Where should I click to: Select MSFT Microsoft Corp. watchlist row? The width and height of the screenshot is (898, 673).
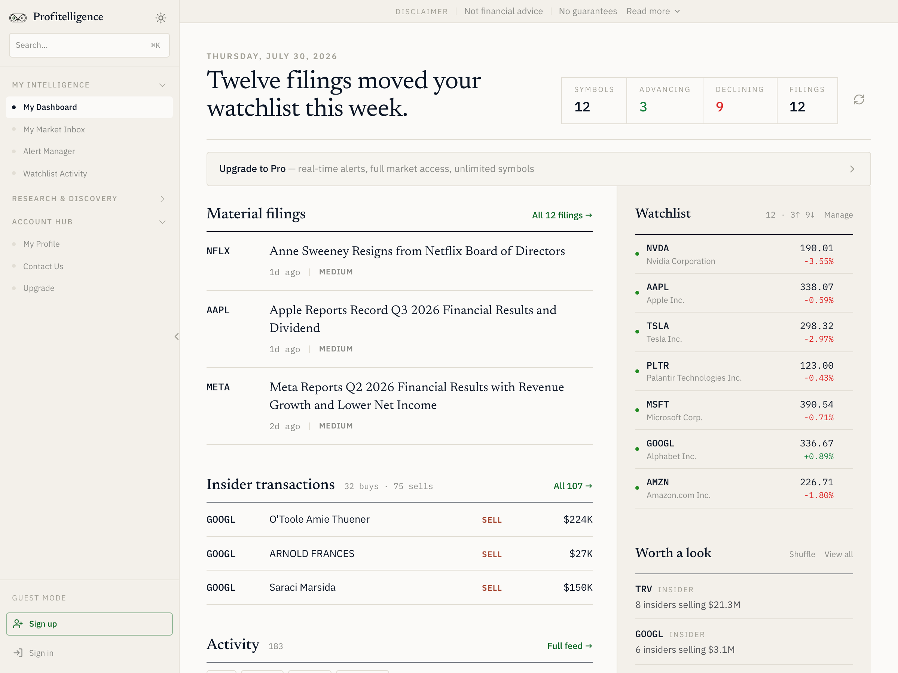click(744, 411)
